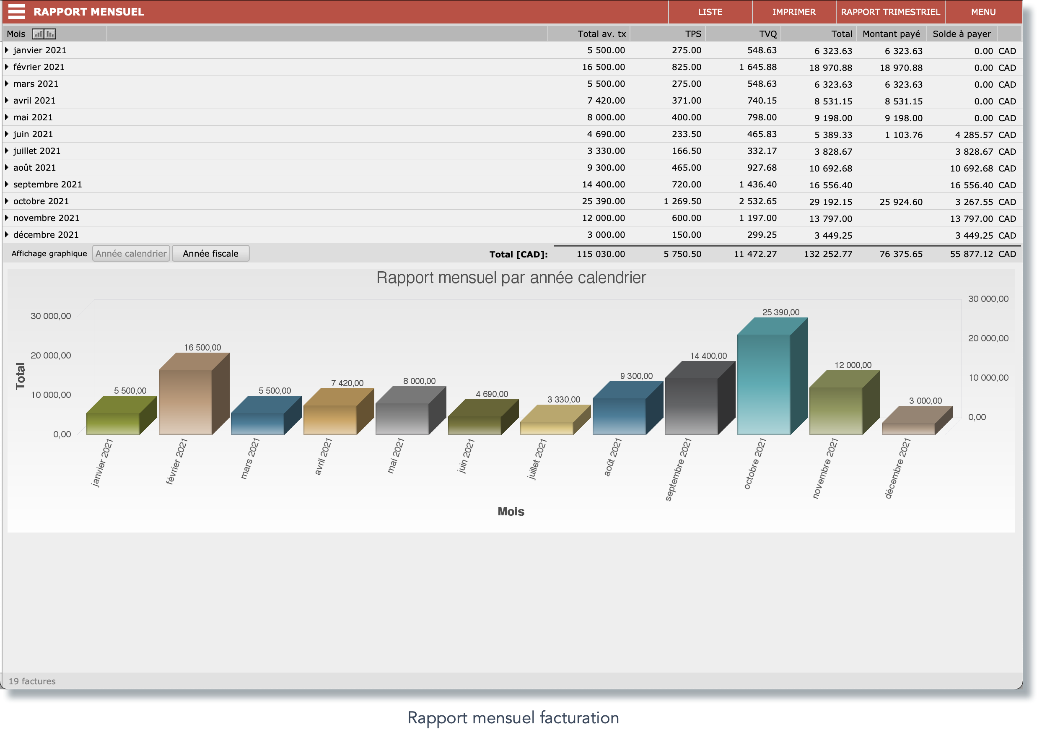This screenshot has width=1037, height=738.
Task: Expand the mars 2021 row
Action: pos(6,83)
